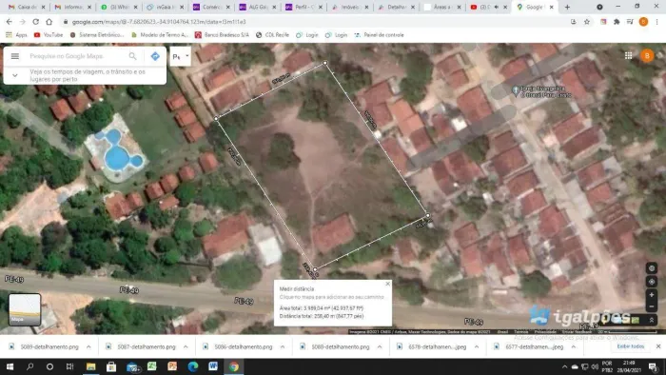Expand options for 5089-detalhamento.png download
666x375 pixels.
(x=88, y=346)
